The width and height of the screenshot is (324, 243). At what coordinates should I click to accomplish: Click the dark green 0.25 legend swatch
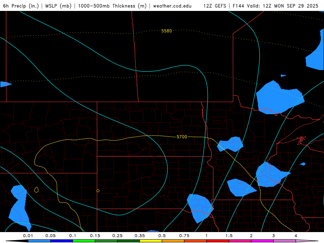(x=128, y=241)
